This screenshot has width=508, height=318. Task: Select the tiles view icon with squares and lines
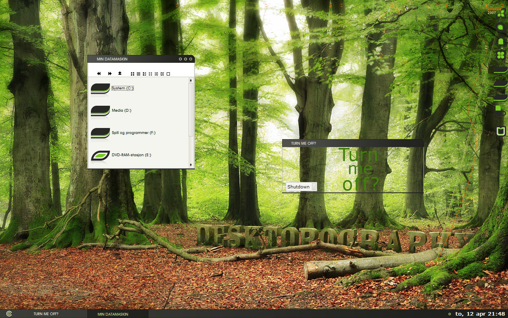tap(144, 74)
